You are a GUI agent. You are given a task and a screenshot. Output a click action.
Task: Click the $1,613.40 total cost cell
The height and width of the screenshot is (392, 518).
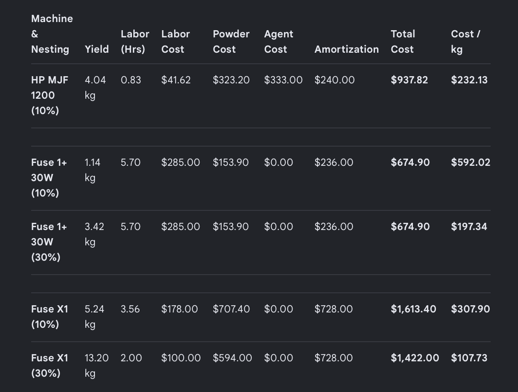pyautogui.click(x=413, y=309)
